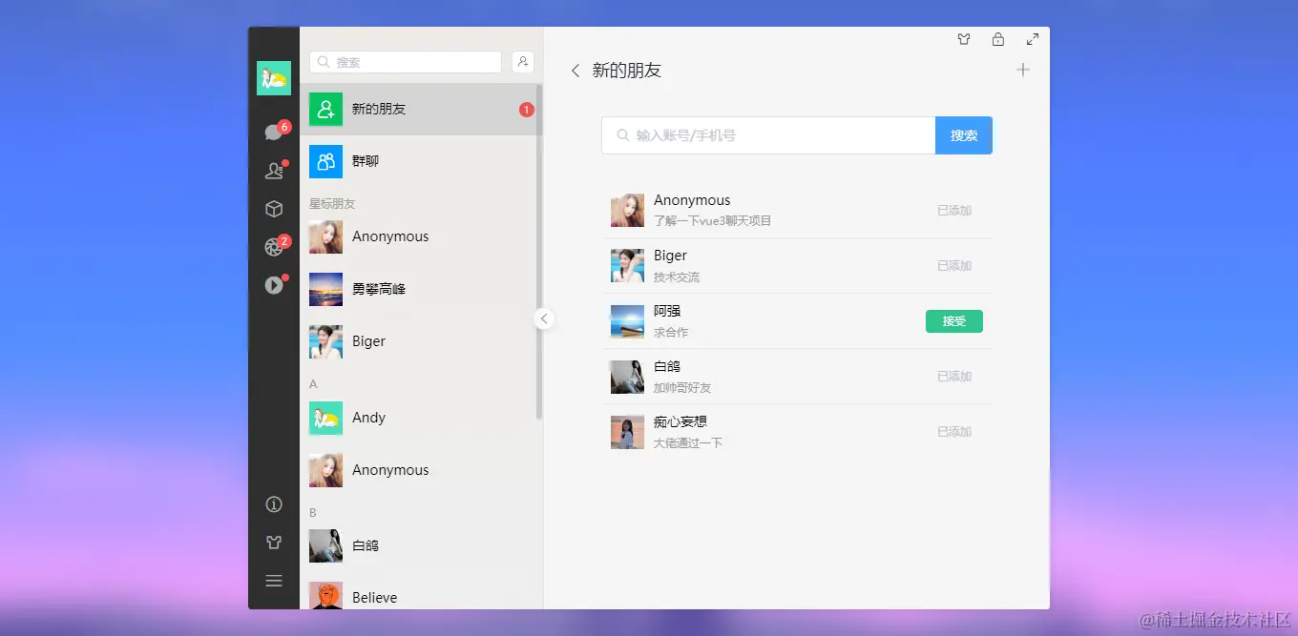The height and width of the screenshot is (636, 1298).
Task: Lock the app with the padlock icon
Action: point(997,39)
